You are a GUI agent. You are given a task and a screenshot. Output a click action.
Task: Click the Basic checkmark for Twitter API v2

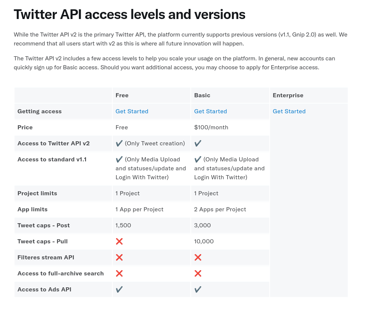click(198, 143)
